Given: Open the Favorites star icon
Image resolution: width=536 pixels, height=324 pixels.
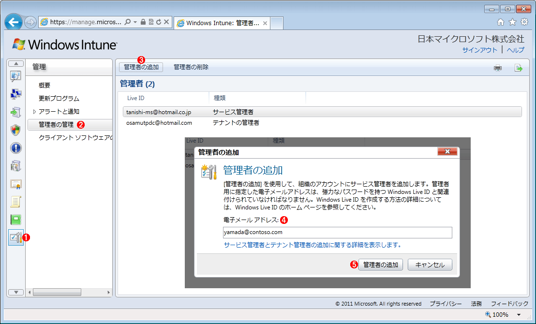Looking at the screenshot, I should [512, 22].
